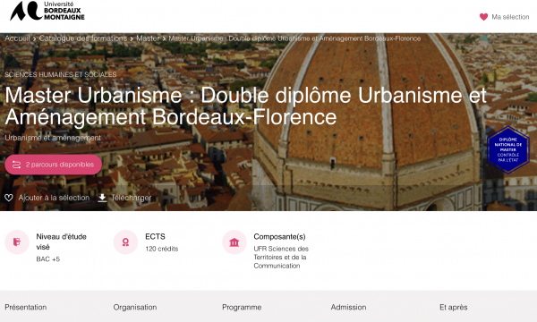Switch to the Présentation tab
The height and width of the screenshot is (322, 537).
coord(26,308)
